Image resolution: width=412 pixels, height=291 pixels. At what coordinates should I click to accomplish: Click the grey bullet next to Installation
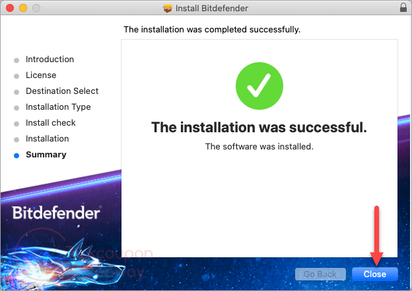click(x=17, y=140)
